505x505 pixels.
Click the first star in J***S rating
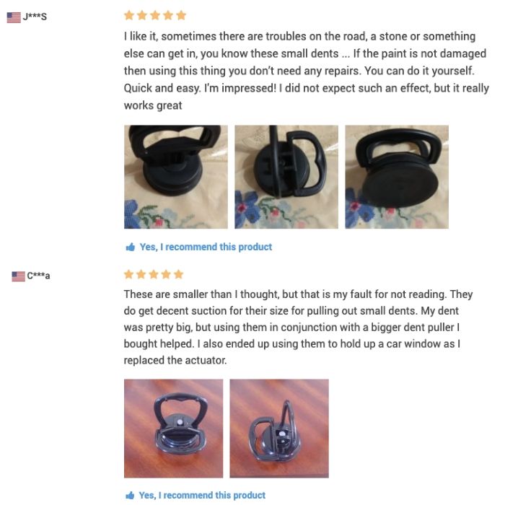tap(129, 15)
